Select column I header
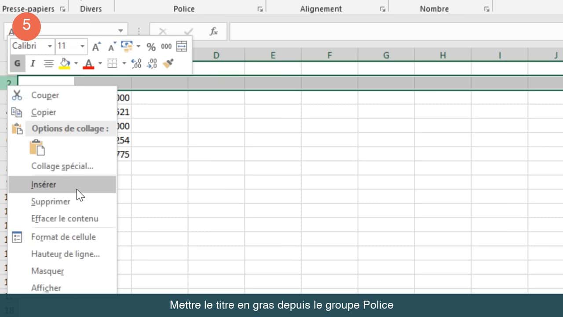The width and height of the screenshot is (563, 317). (500, 55)
